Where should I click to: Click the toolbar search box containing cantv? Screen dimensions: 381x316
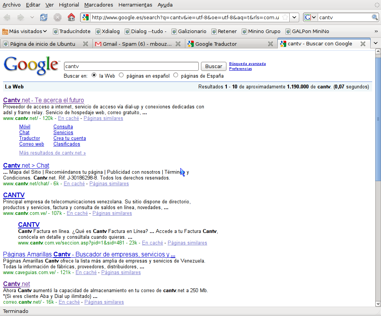coord(344,17)
